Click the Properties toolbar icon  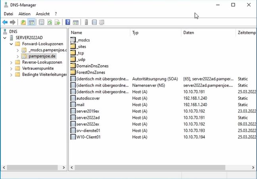[x=42, y=22]
